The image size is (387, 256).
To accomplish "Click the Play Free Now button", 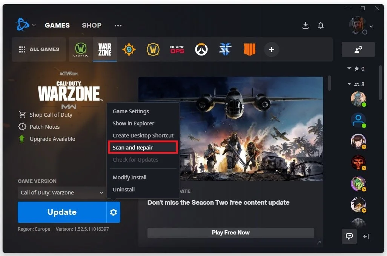I will tap(231, 233).
